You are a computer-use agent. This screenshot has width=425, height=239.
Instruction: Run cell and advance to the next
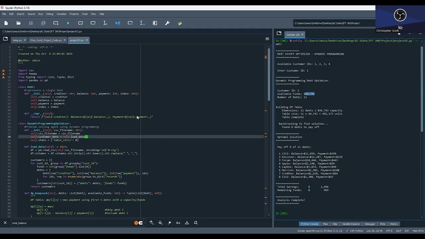(x=93, y=23)
